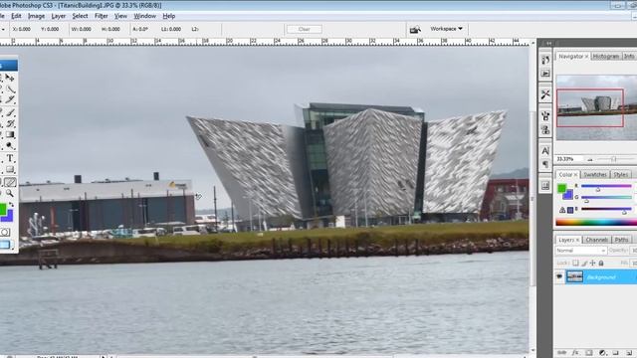Toggle lock position icon

point(593,263)
